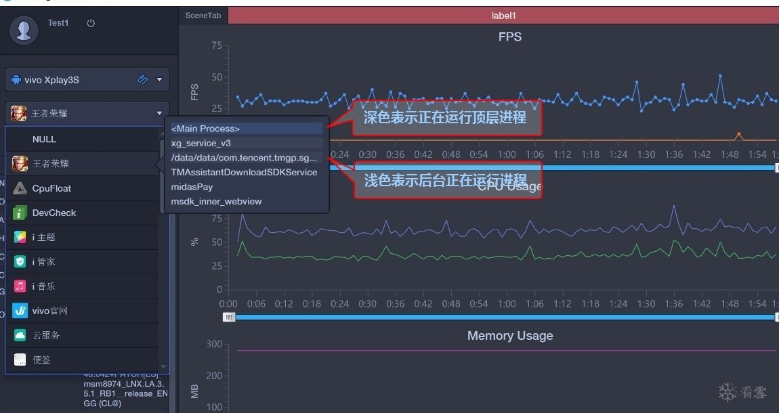This screenshot has height=413, width=779.
Task: Click the FPS chart title
Action: coord(509,37)
